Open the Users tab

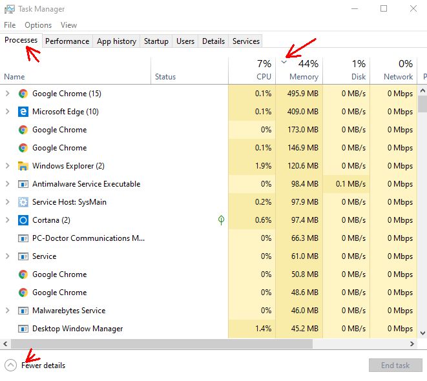(x=185, y=41)
